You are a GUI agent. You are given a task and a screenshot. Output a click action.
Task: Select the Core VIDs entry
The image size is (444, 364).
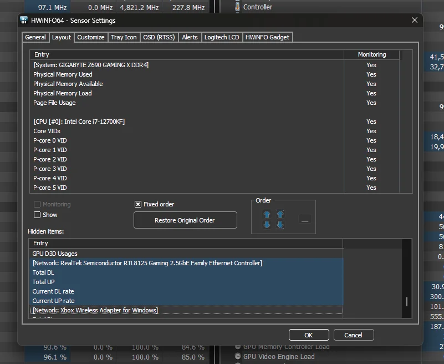[x=187, y=131]
